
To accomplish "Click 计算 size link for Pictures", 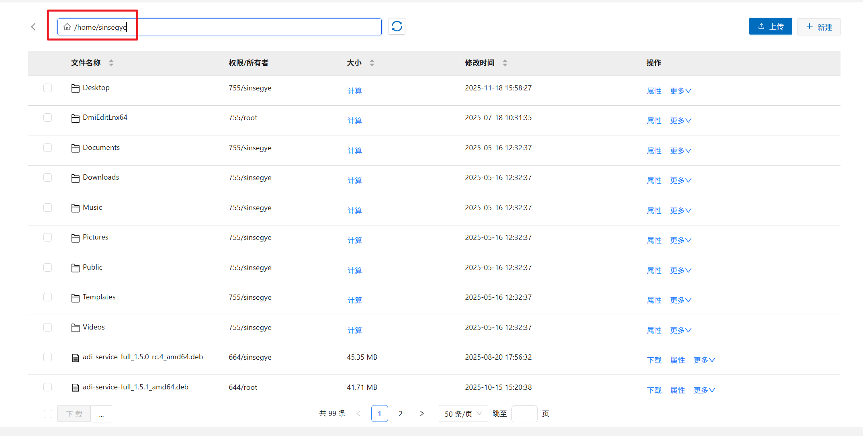I will [354, 240].
